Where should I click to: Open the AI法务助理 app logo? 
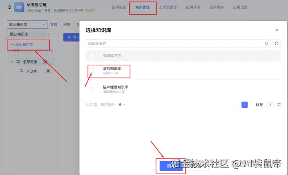point(19,7)
